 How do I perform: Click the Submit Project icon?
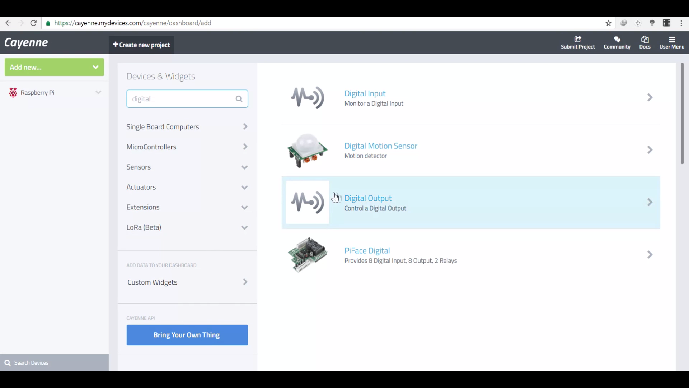tap(577, 39)
